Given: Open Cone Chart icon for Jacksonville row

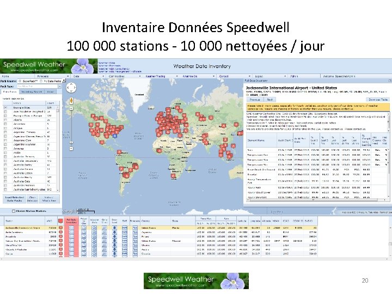Looking at the screenshot, I should pyautogui.click(x=104, y=228).
